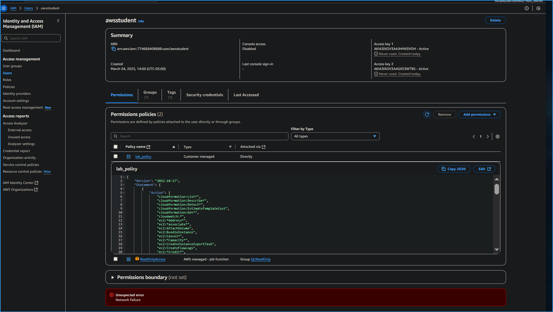Viewport: 553px width, 312px height.
Task: Select the lab_policy checkbox
Action: click(x=116, y=156)
